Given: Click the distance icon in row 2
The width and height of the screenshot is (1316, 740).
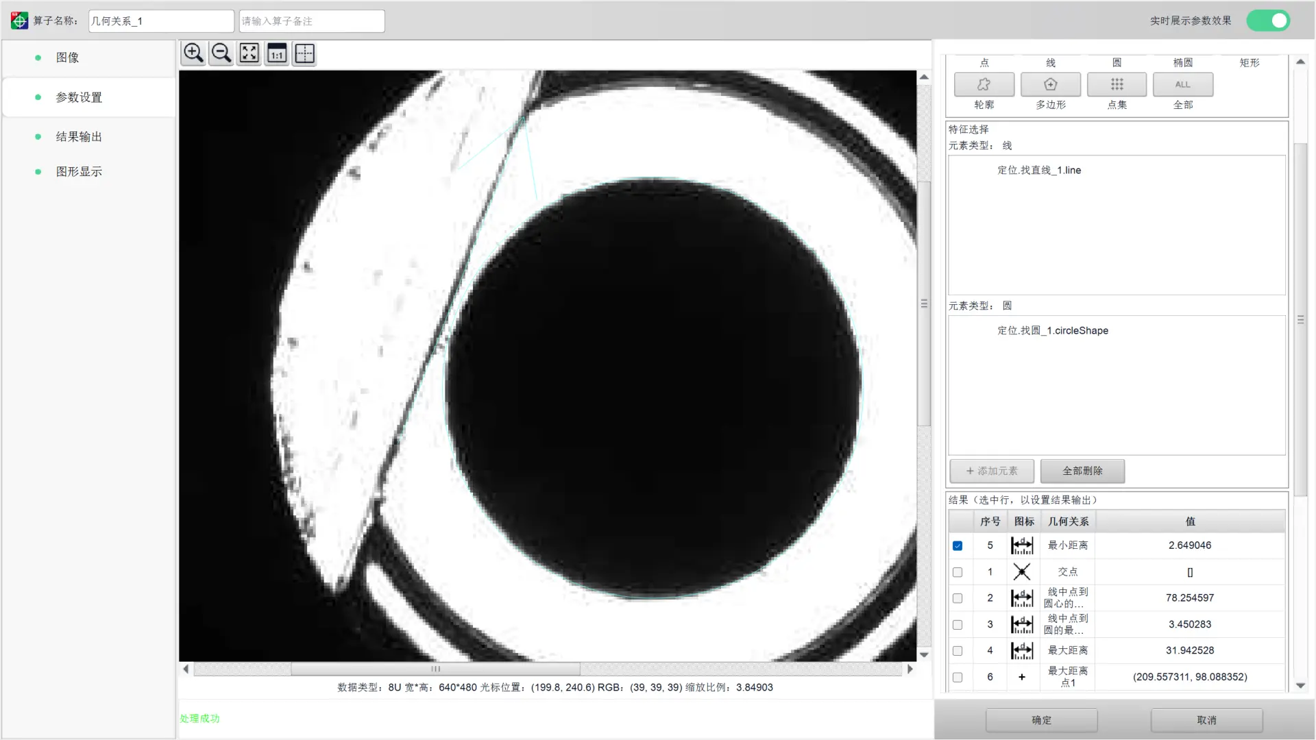Looking at the screenshot, I should [1022, 598].
